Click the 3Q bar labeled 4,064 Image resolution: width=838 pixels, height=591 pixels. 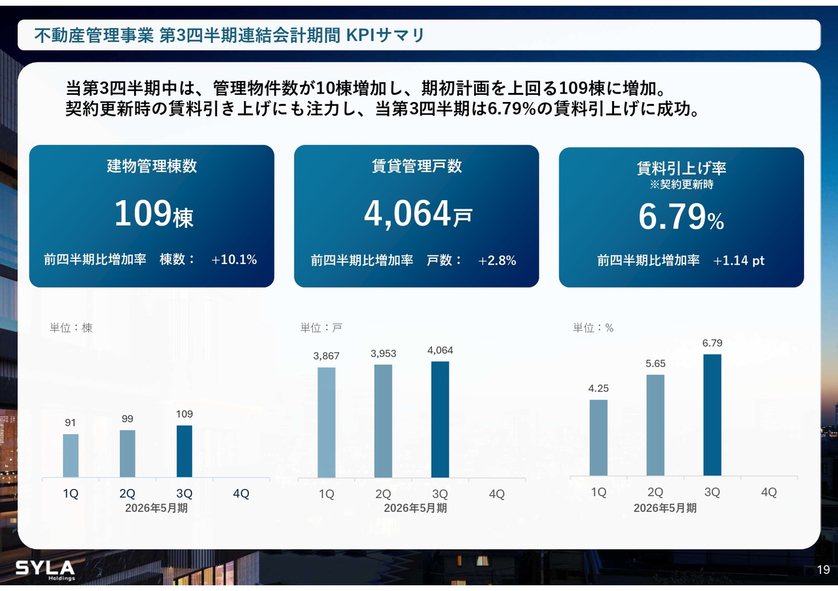(440, 419)
